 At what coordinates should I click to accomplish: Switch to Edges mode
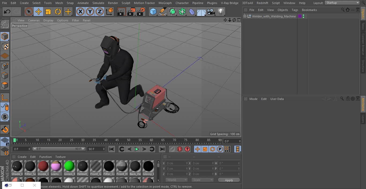pyautogui.click(x=5, y=75)
